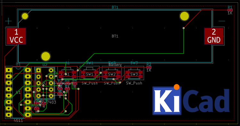The height and width of the screenshot is (126, 240).
Task: Click the battery plus polarity marker
Action: (x=8, y=21)
